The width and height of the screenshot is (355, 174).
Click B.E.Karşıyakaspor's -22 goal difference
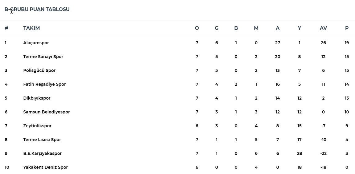tap(323, 153)
